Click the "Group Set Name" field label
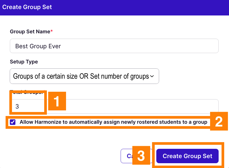The width and height of the screenshot is (229, 168). tap(30, 31)
